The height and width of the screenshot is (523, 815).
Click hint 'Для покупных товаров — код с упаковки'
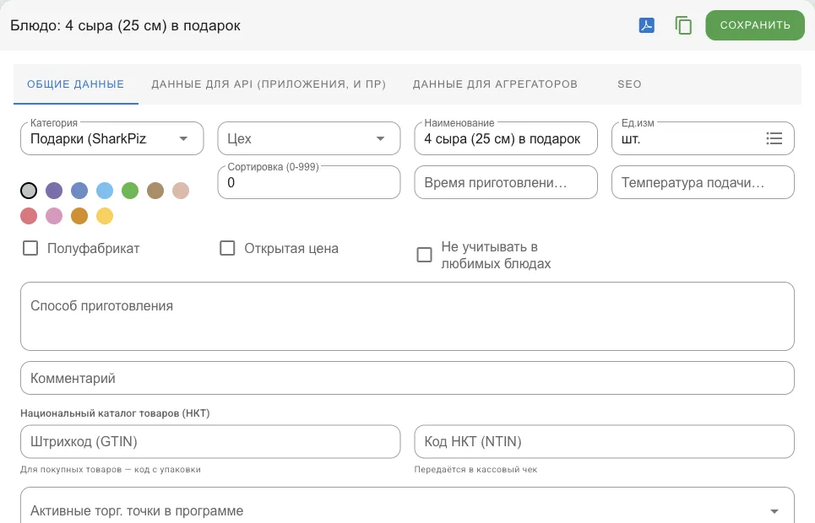click(110, 470)
